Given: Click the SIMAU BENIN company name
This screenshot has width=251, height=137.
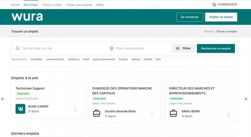Looking at the screenshot, I should 190,111.
